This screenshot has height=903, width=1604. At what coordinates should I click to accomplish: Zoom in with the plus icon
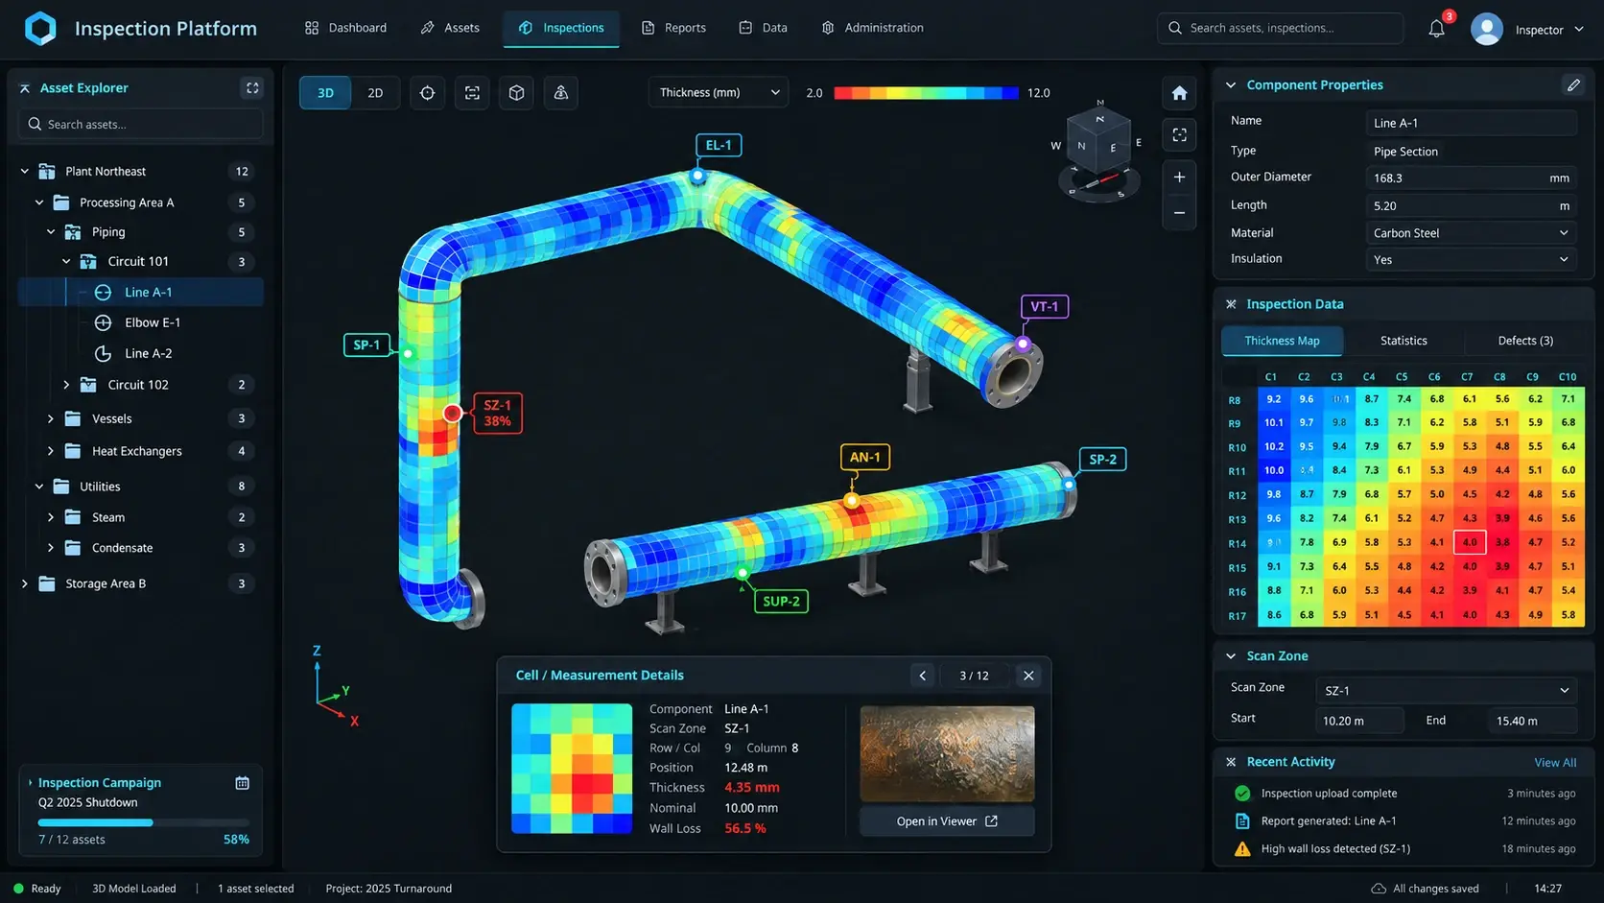[x=1179, y=177]
